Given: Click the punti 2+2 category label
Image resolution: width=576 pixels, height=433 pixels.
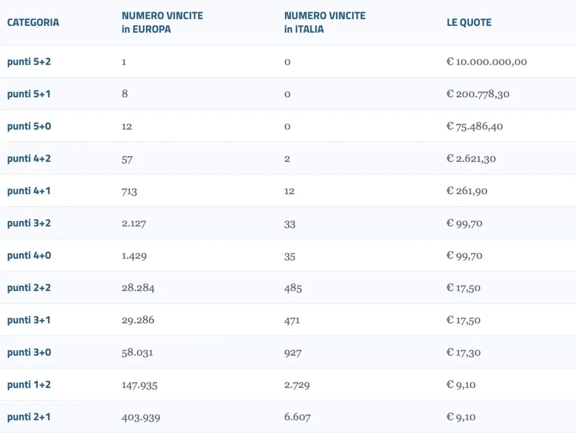Looking at the screenshot, I should point(29,287).
